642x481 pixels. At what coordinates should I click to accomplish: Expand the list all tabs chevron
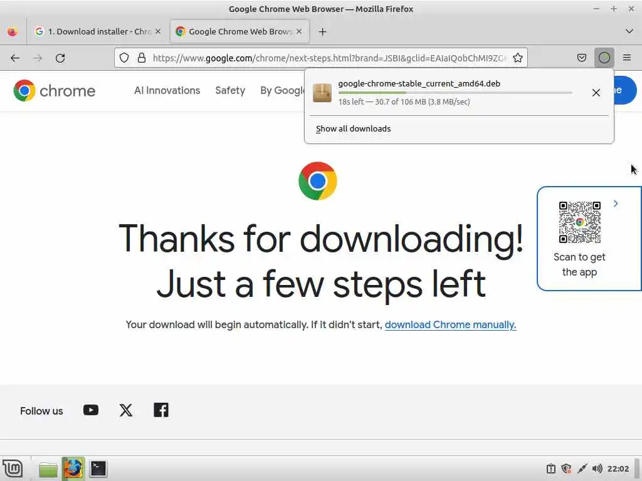[629, 31]
